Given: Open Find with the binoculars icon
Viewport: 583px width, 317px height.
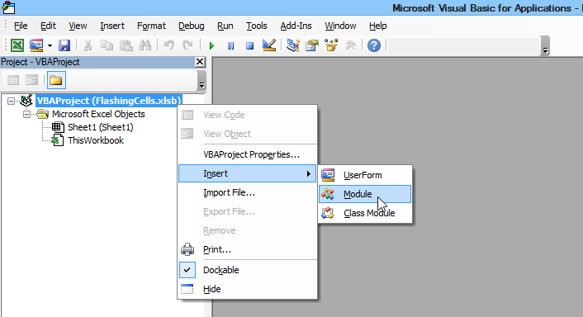Looking at the screenshot, I should coord(145,45).
